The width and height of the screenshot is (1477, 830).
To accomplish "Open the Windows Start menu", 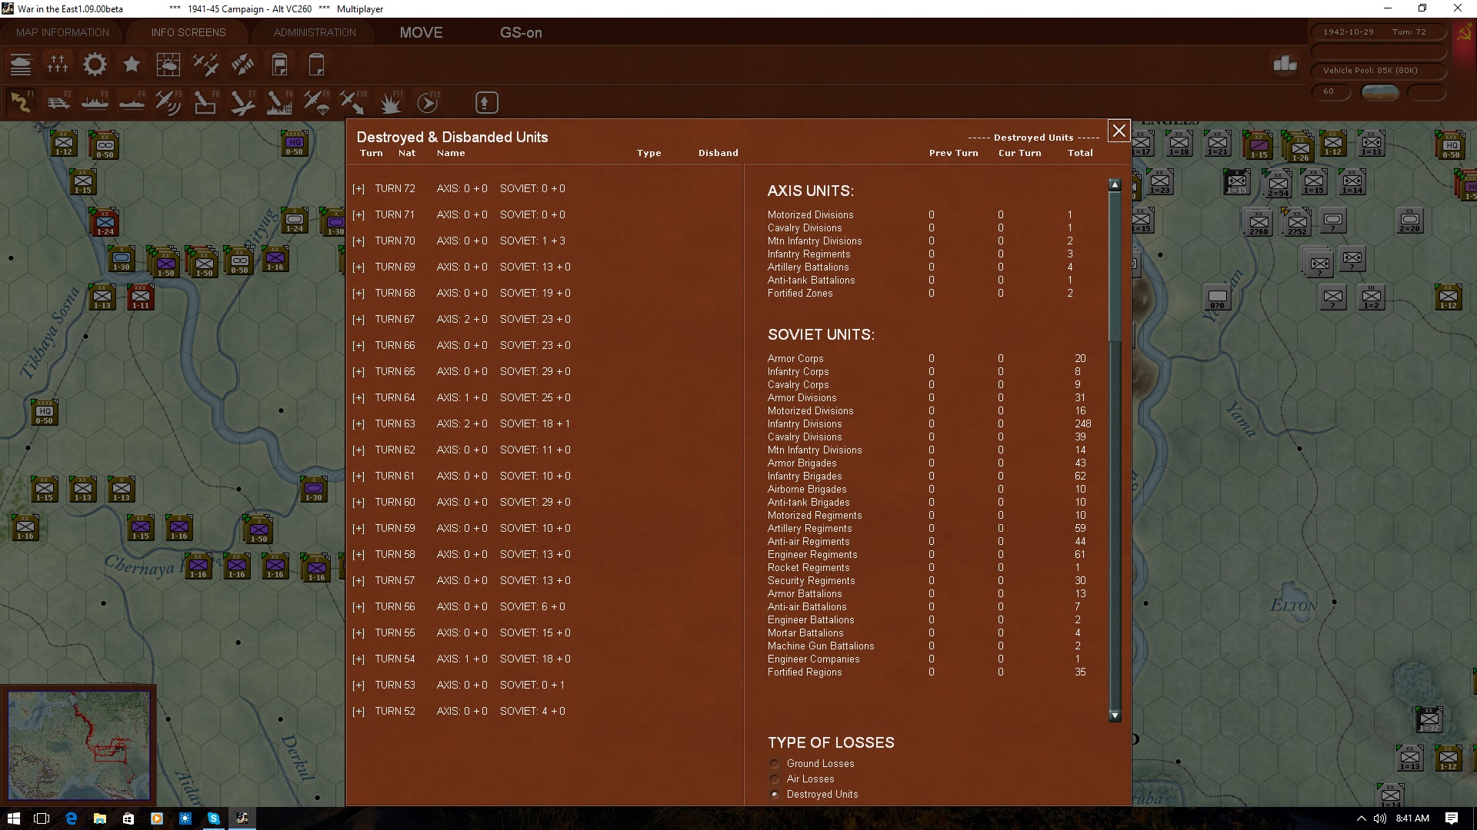I will click(13, 818).
